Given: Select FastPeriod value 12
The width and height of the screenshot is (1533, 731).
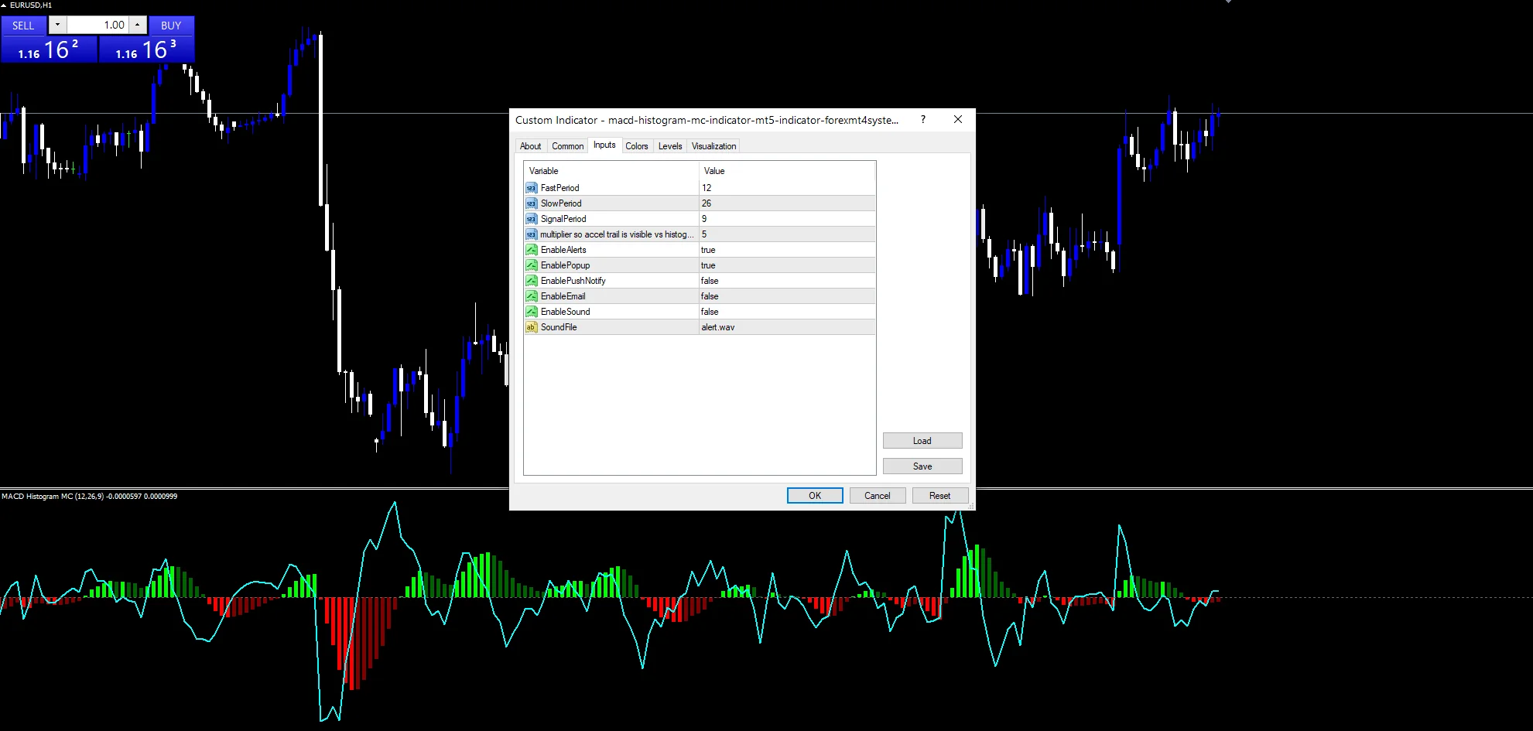Looking at the screenshot, I should coord(787,188).
